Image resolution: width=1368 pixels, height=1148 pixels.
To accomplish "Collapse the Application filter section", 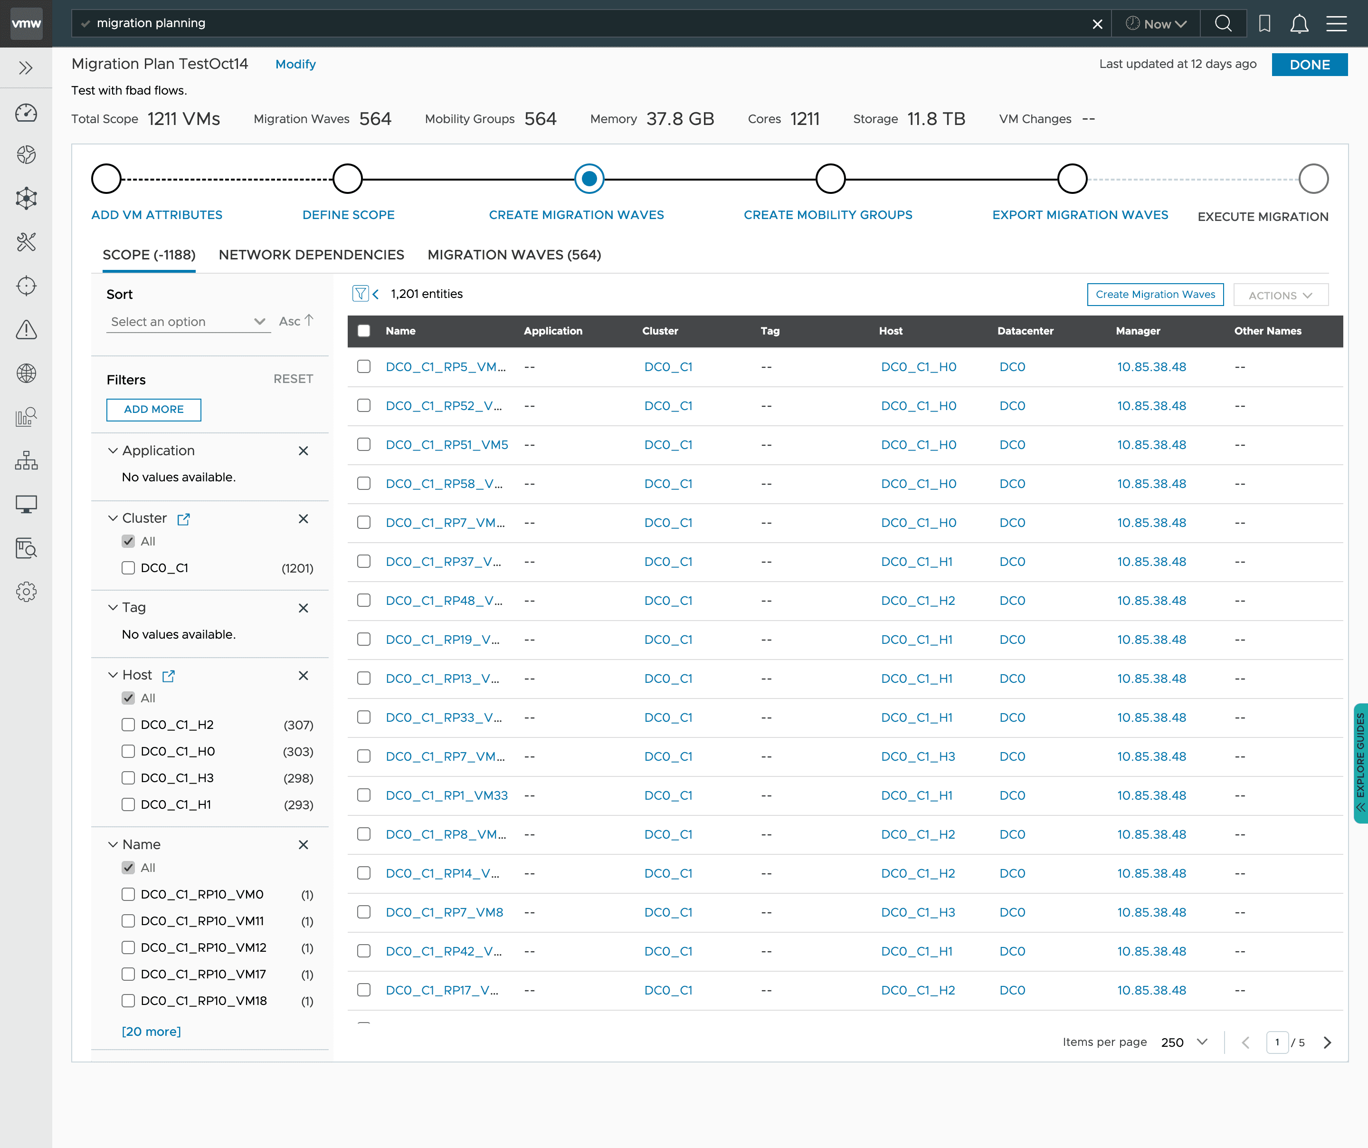I will click(113, 451).
